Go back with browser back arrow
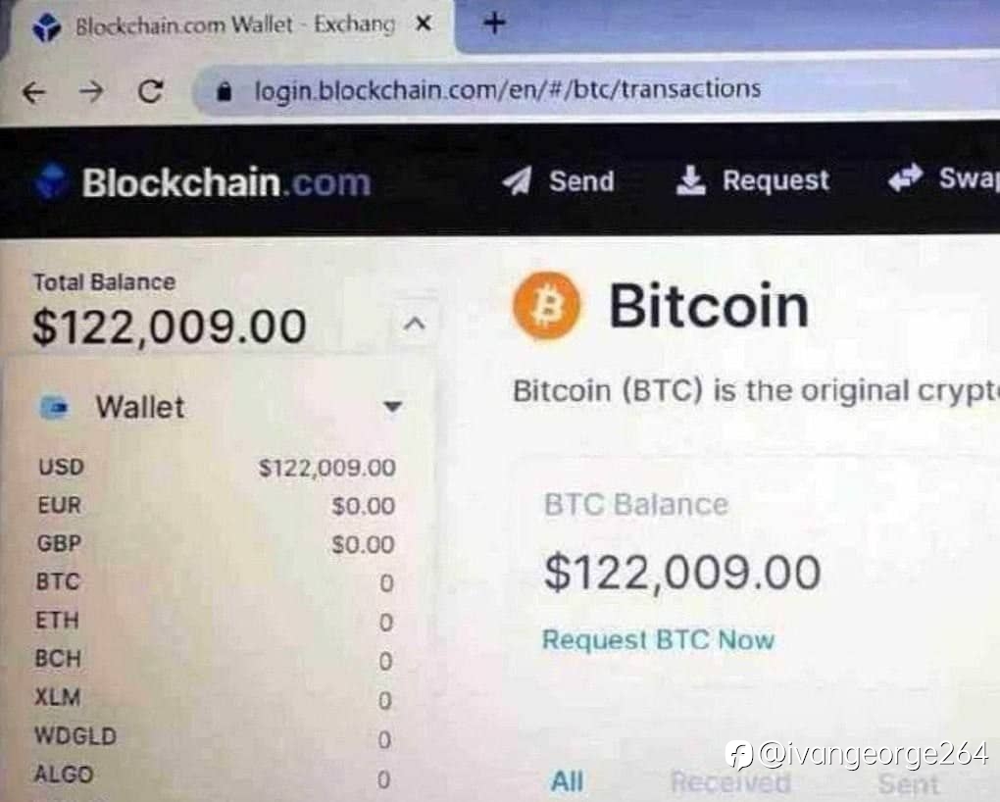The width and height of the screenshot is (1000, 802). coord(33,93)
